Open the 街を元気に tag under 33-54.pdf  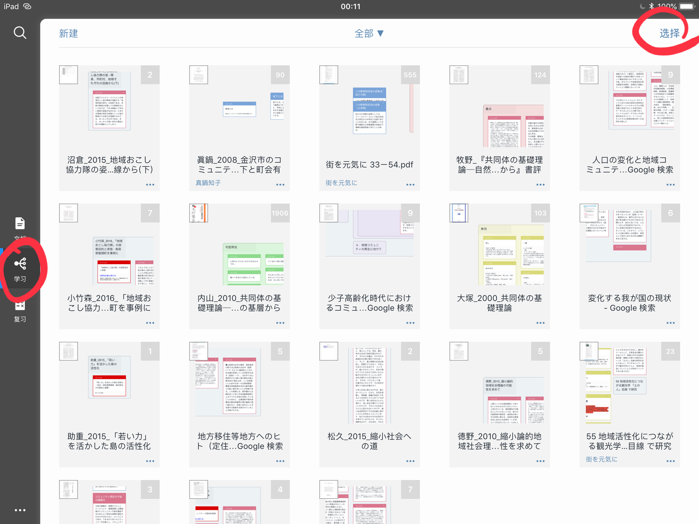coord(341,183)
